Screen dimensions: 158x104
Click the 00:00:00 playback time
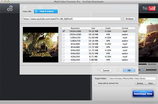pos(152,64)
